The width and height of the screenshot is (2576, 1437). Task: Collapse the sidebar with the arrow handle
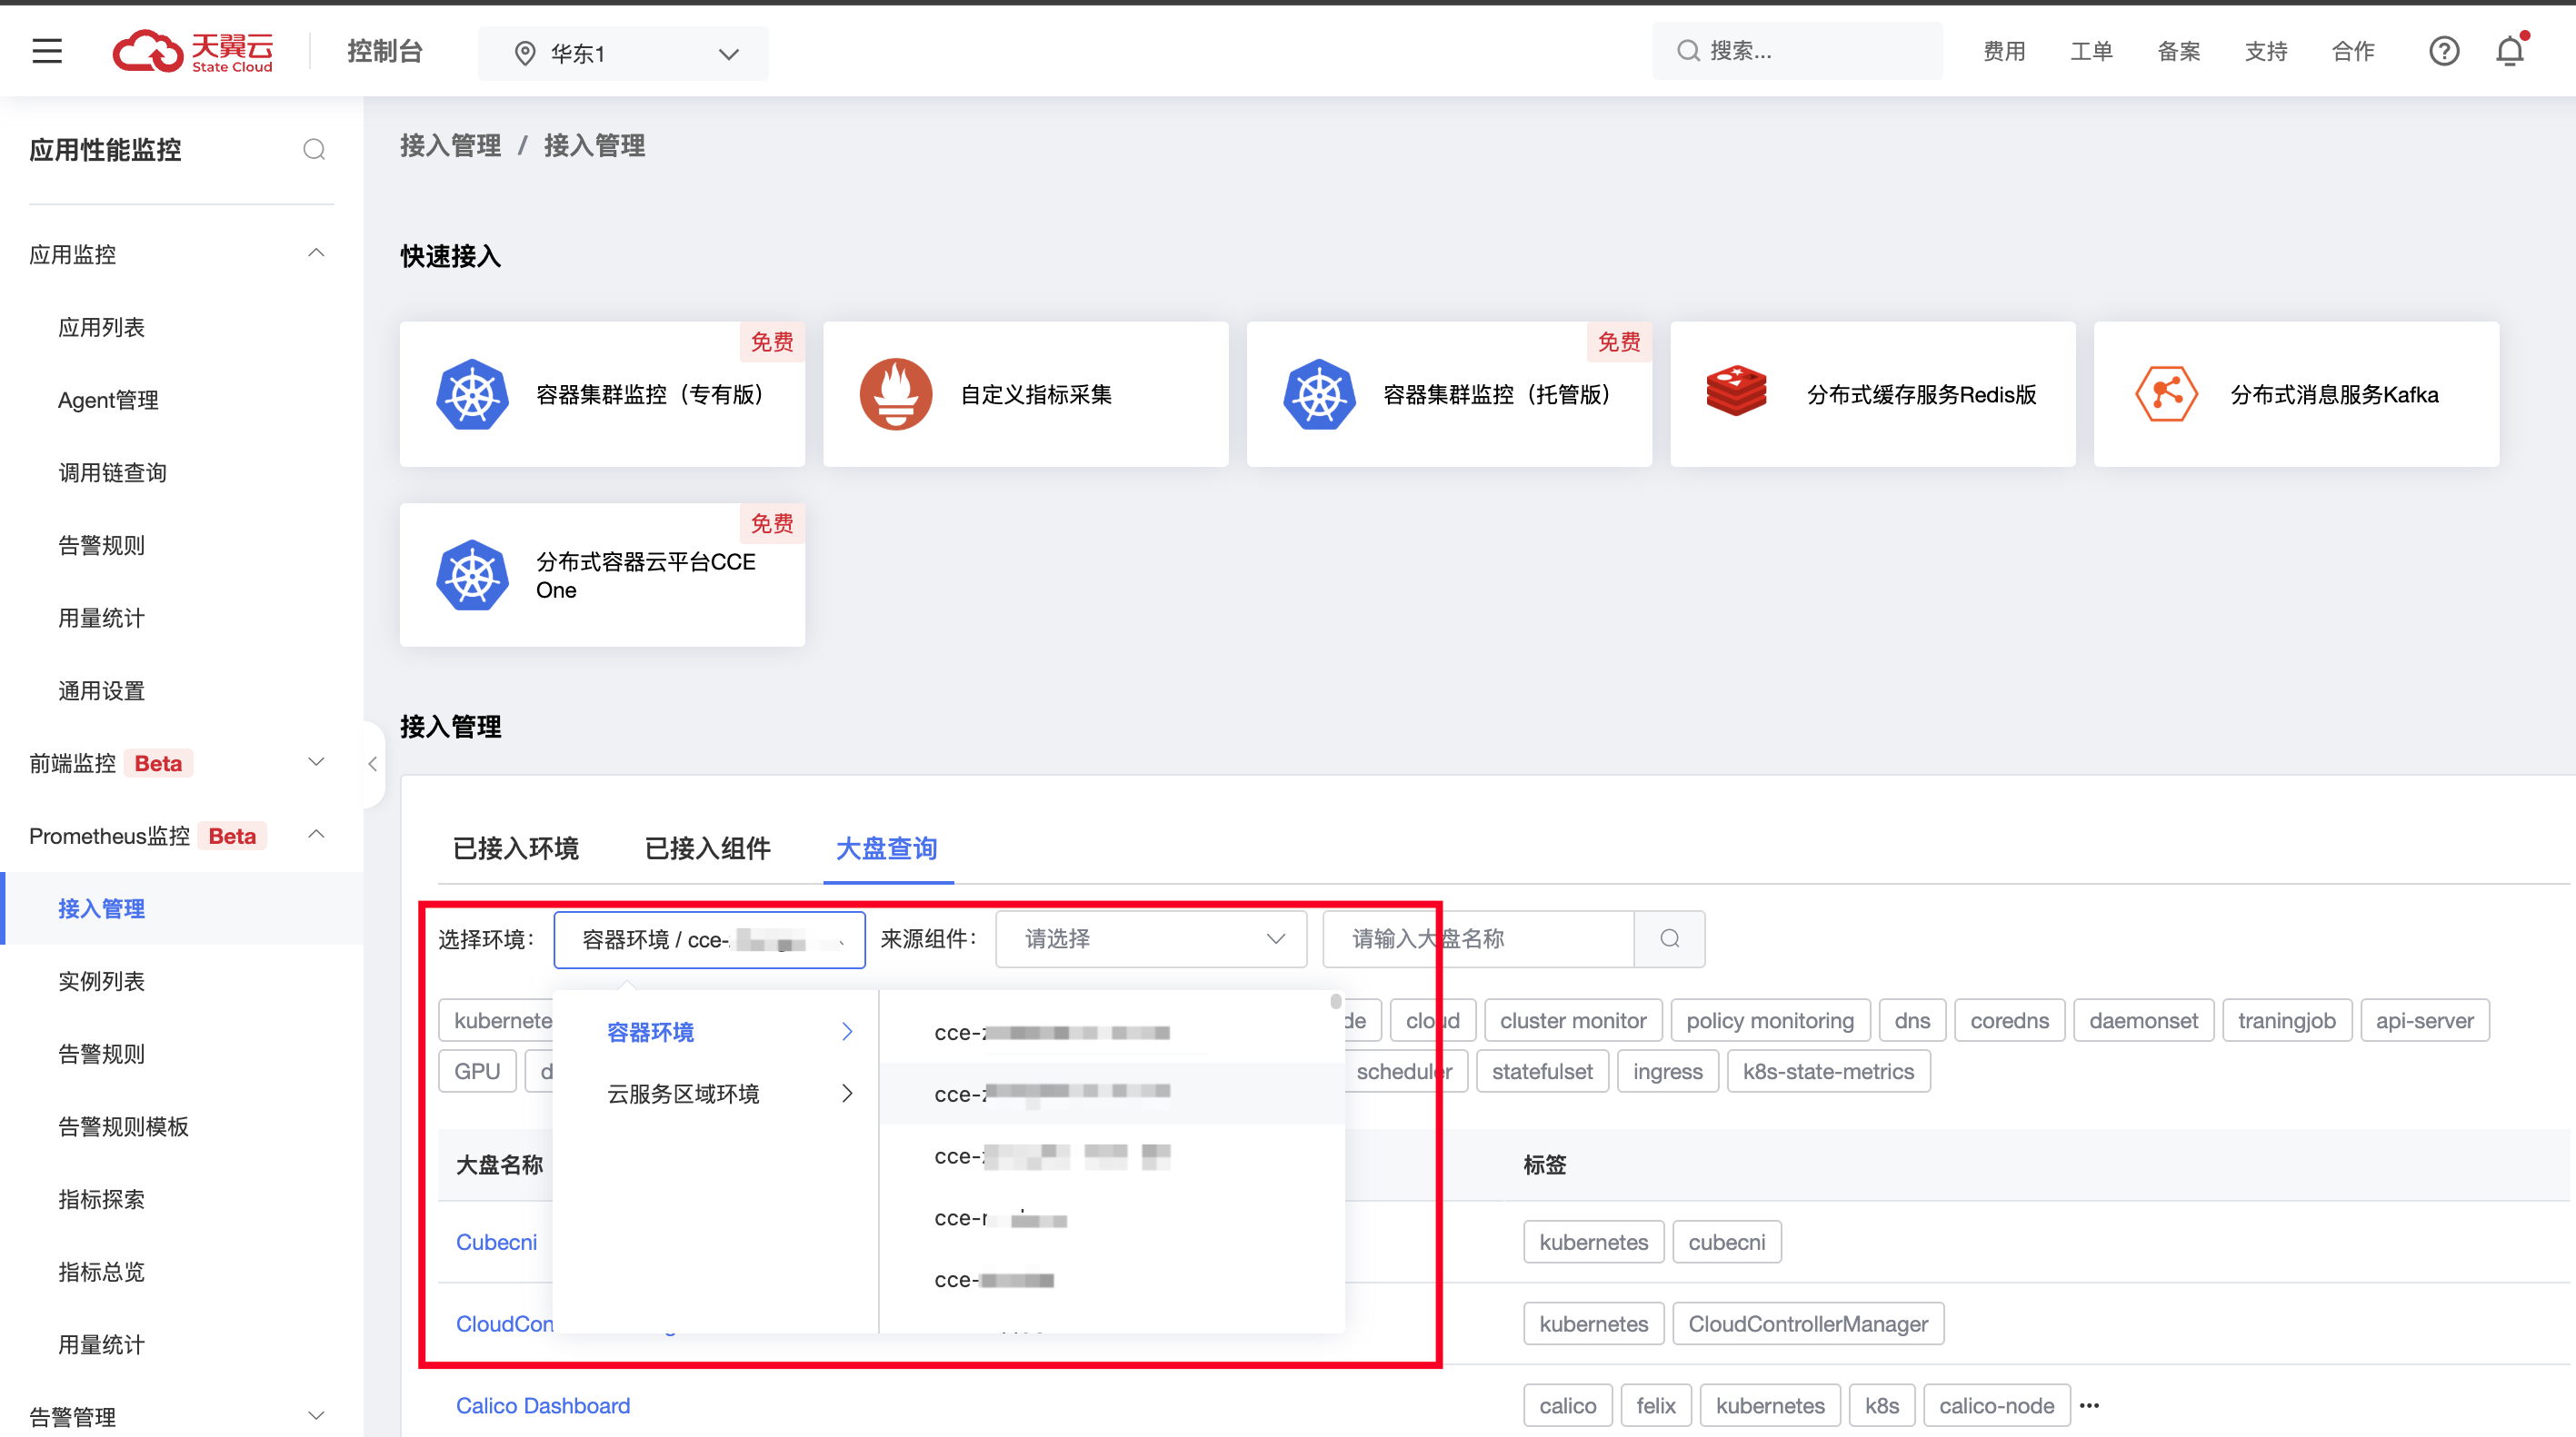coord(372,764)
